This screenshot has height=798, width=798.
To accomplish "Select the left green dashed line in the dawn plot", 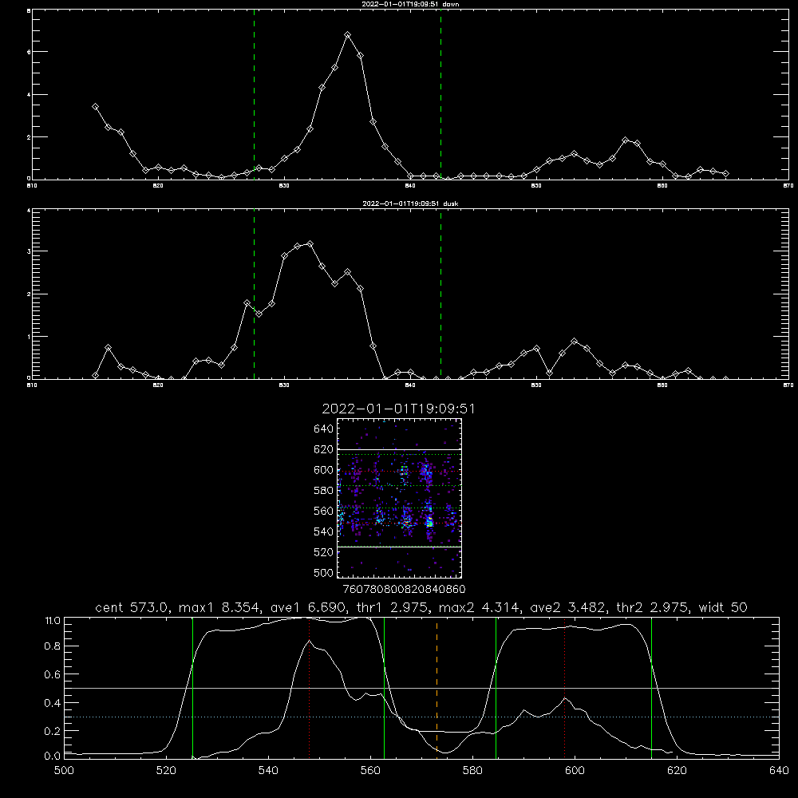I will pyautogui.click(x=255, y=94).
